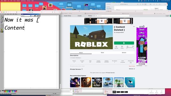Click the sidebar icon in Paint's Safari window

coord(6,12)
